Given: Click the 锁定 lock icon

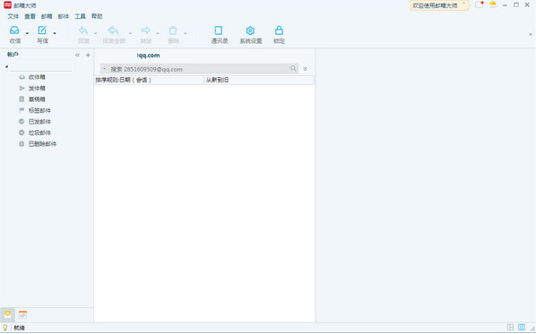Looking at the screenshot, I should click(279, 30).
